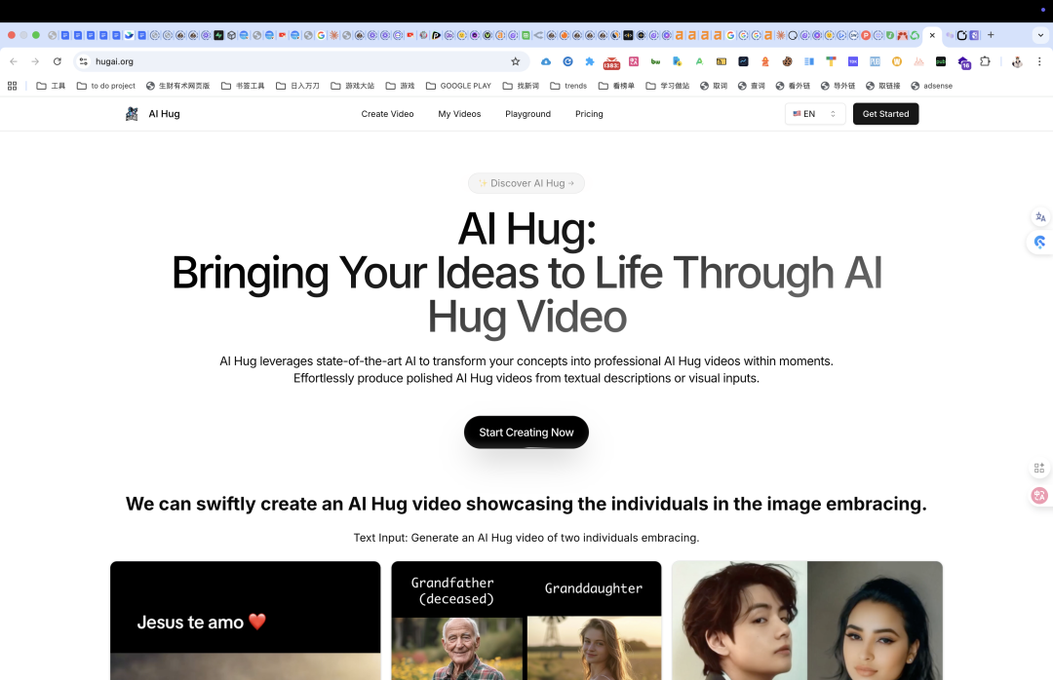Screen dimensions: 1053x680
Task: Expand the tab search chevron at top right
Action: (x=1040, y=36)
